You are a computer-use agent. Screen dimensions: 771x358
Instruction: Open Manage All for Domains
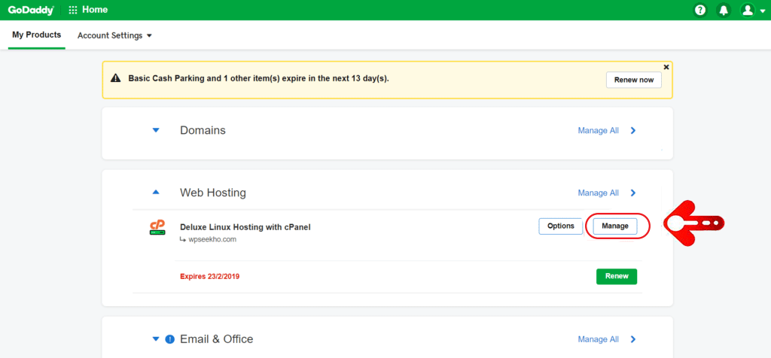coord(599,131)
